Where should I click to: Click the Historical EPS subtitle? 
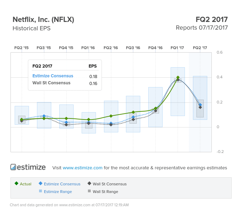click(31, 28)
